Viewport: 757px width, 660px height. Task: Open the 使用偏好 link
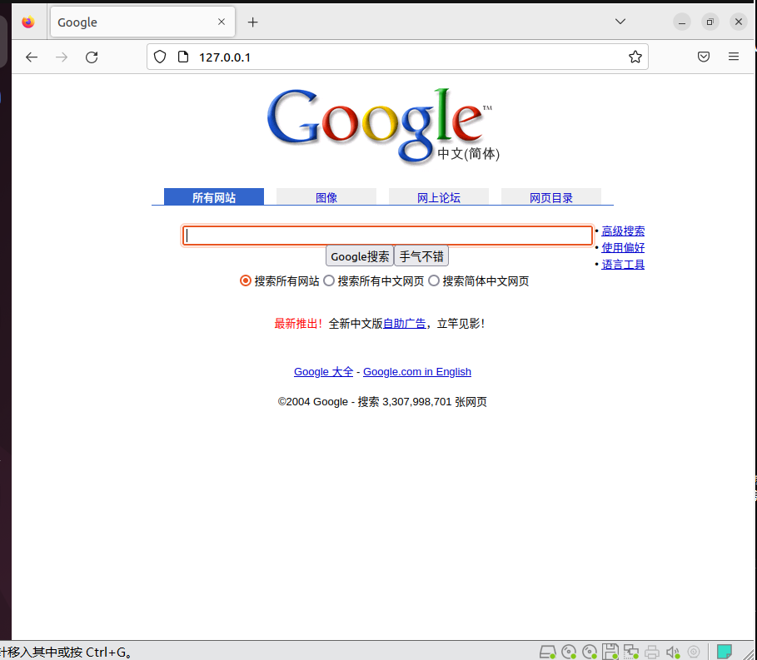point(623,247)
